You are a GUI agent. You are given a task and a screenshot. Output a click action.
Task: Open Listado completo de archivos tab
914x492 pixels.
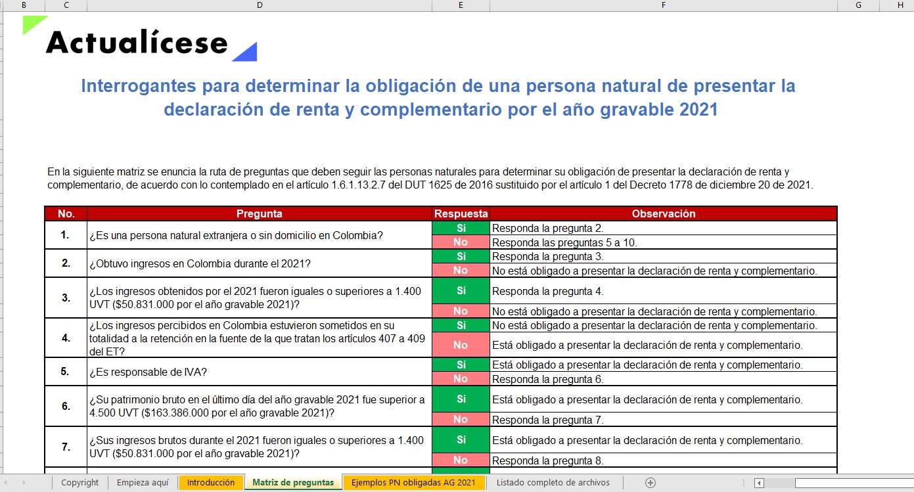pos(553,483)
